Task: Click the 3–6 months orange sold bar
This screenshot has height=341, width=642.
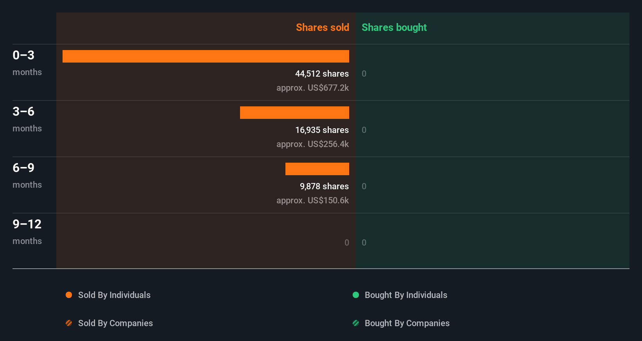Action: click(294, 113)
